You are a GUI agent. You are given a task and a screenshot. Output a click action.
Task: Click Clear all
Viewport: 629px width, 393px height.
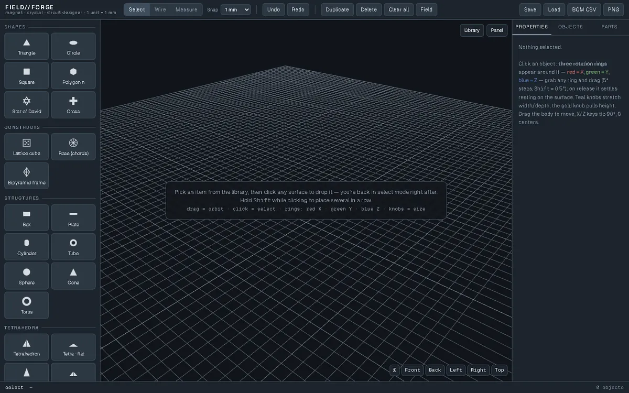pos(399,9)
